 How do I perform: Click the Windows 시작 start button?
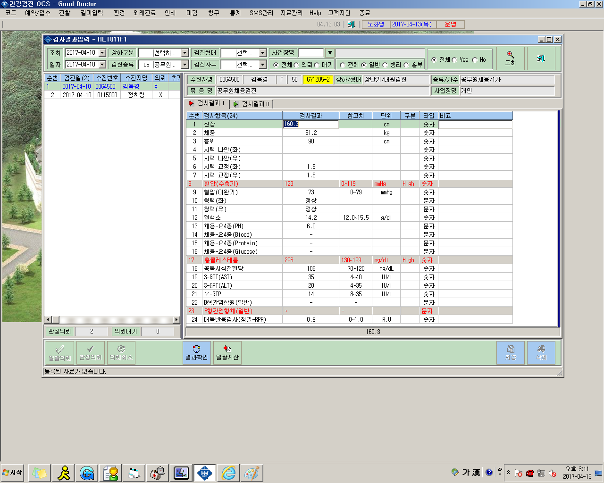point(13,473)
